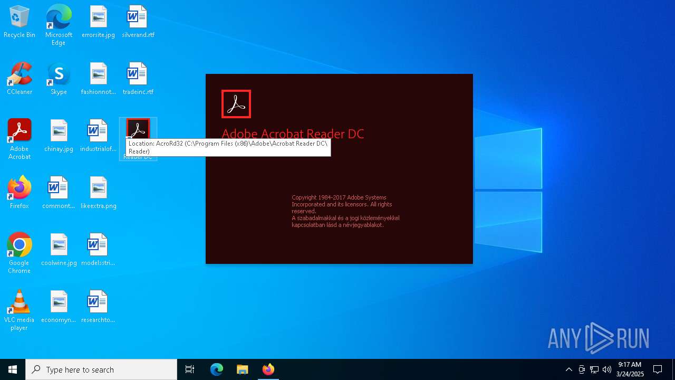The width and height of the screenshot is (675, 380).
Task: Select the economyn... image file icon
Action: pos(59,307)
